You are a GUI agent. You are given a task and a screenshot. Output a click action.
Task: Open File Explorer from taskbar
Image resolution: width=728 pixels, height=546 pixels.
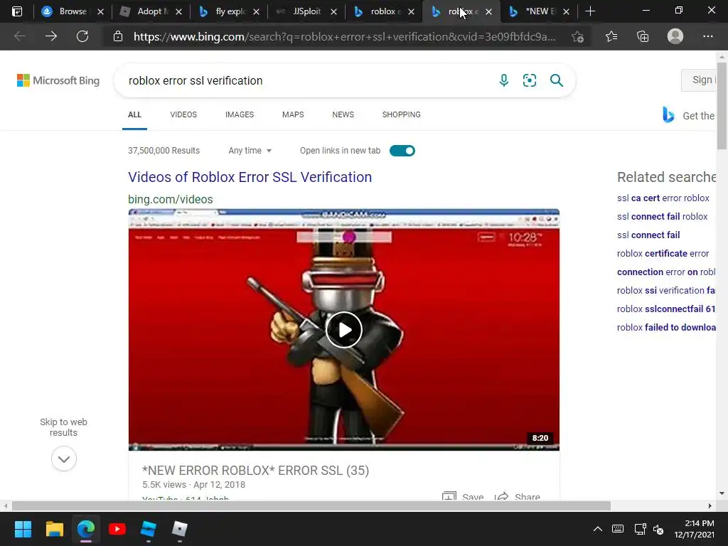54,529
